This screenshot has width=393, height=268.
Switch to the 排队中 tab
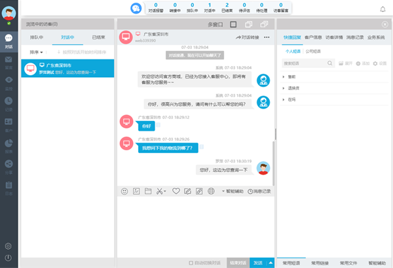tap(37, 37)
